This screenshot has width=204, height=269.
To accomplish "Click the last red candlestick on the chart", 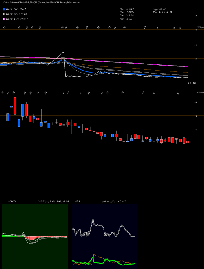I will 188,142.
